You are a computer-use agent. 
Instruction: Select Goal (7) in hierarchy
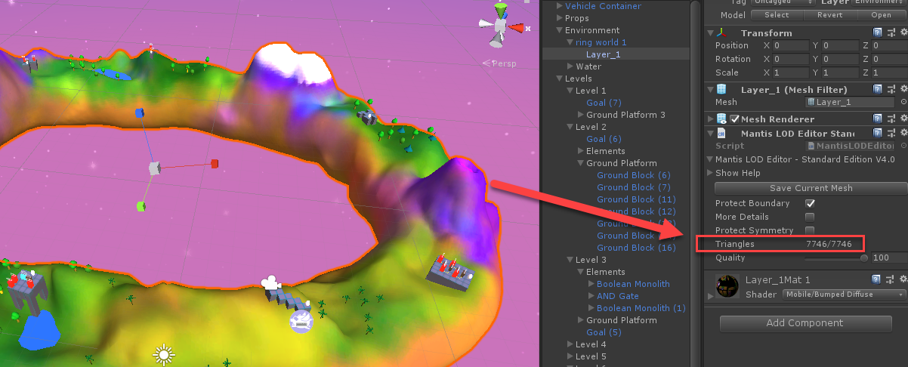click(x=604, y=103)
